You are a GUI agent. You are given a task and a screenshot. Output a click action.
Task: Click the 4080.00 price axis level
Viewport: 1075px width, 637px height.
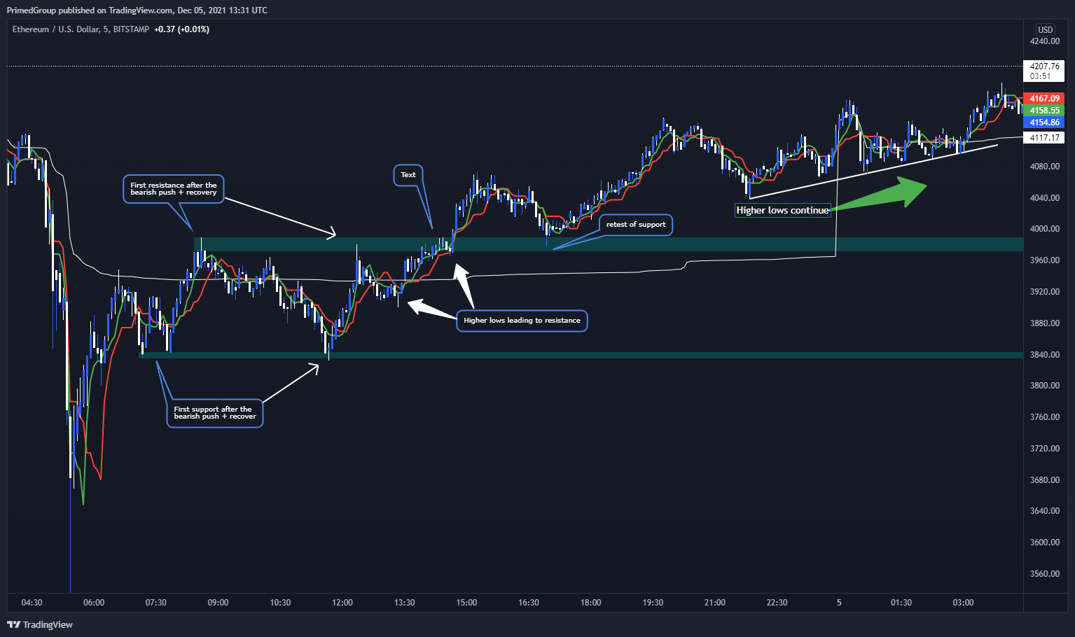tap(1044, 167)
